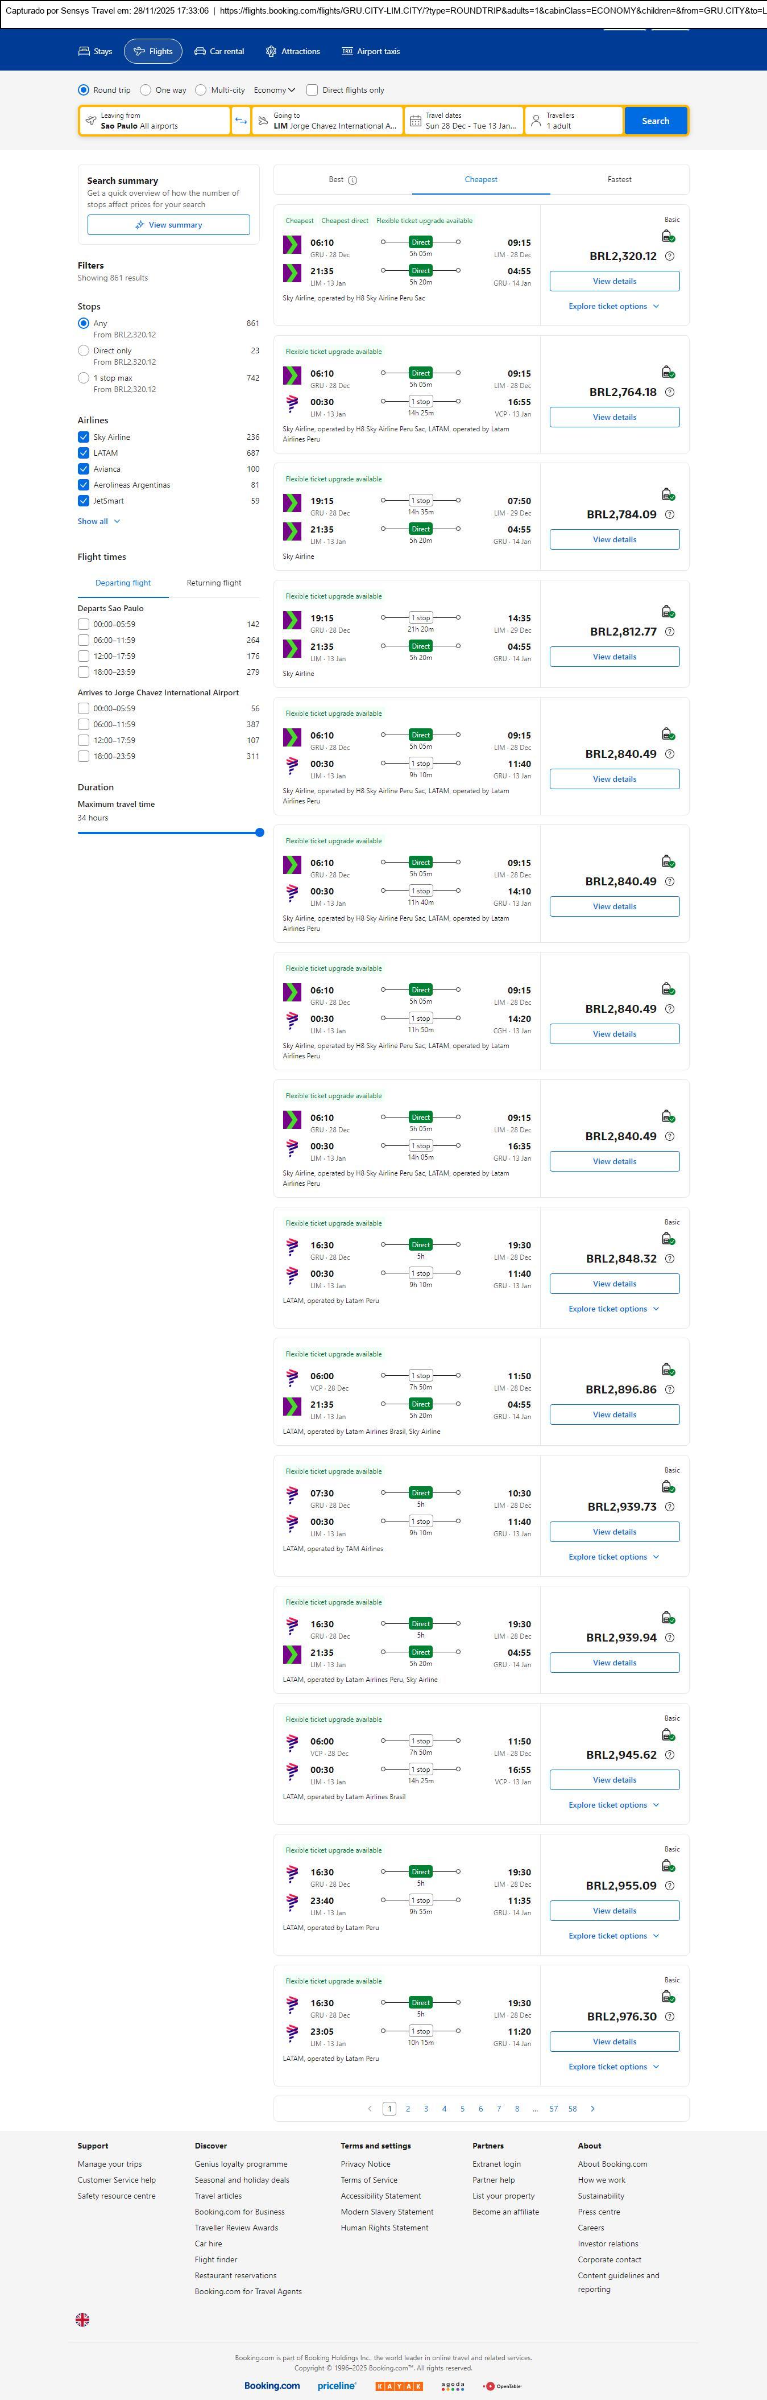The width and height of the screenshot is (767, 2400).
Task: Switch to the Fastest tab
Action: pos(619,180)
